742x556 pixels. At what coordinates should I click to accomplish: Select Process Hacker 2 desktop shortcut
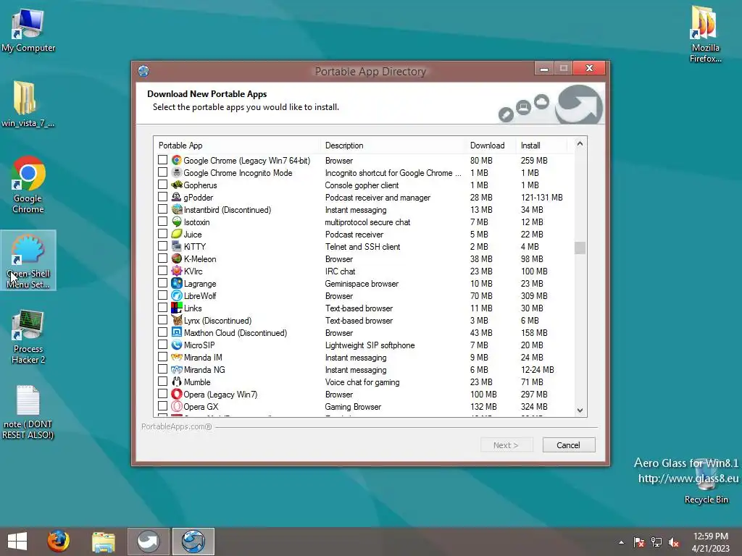pyautogui.click(x=28, y=337)
